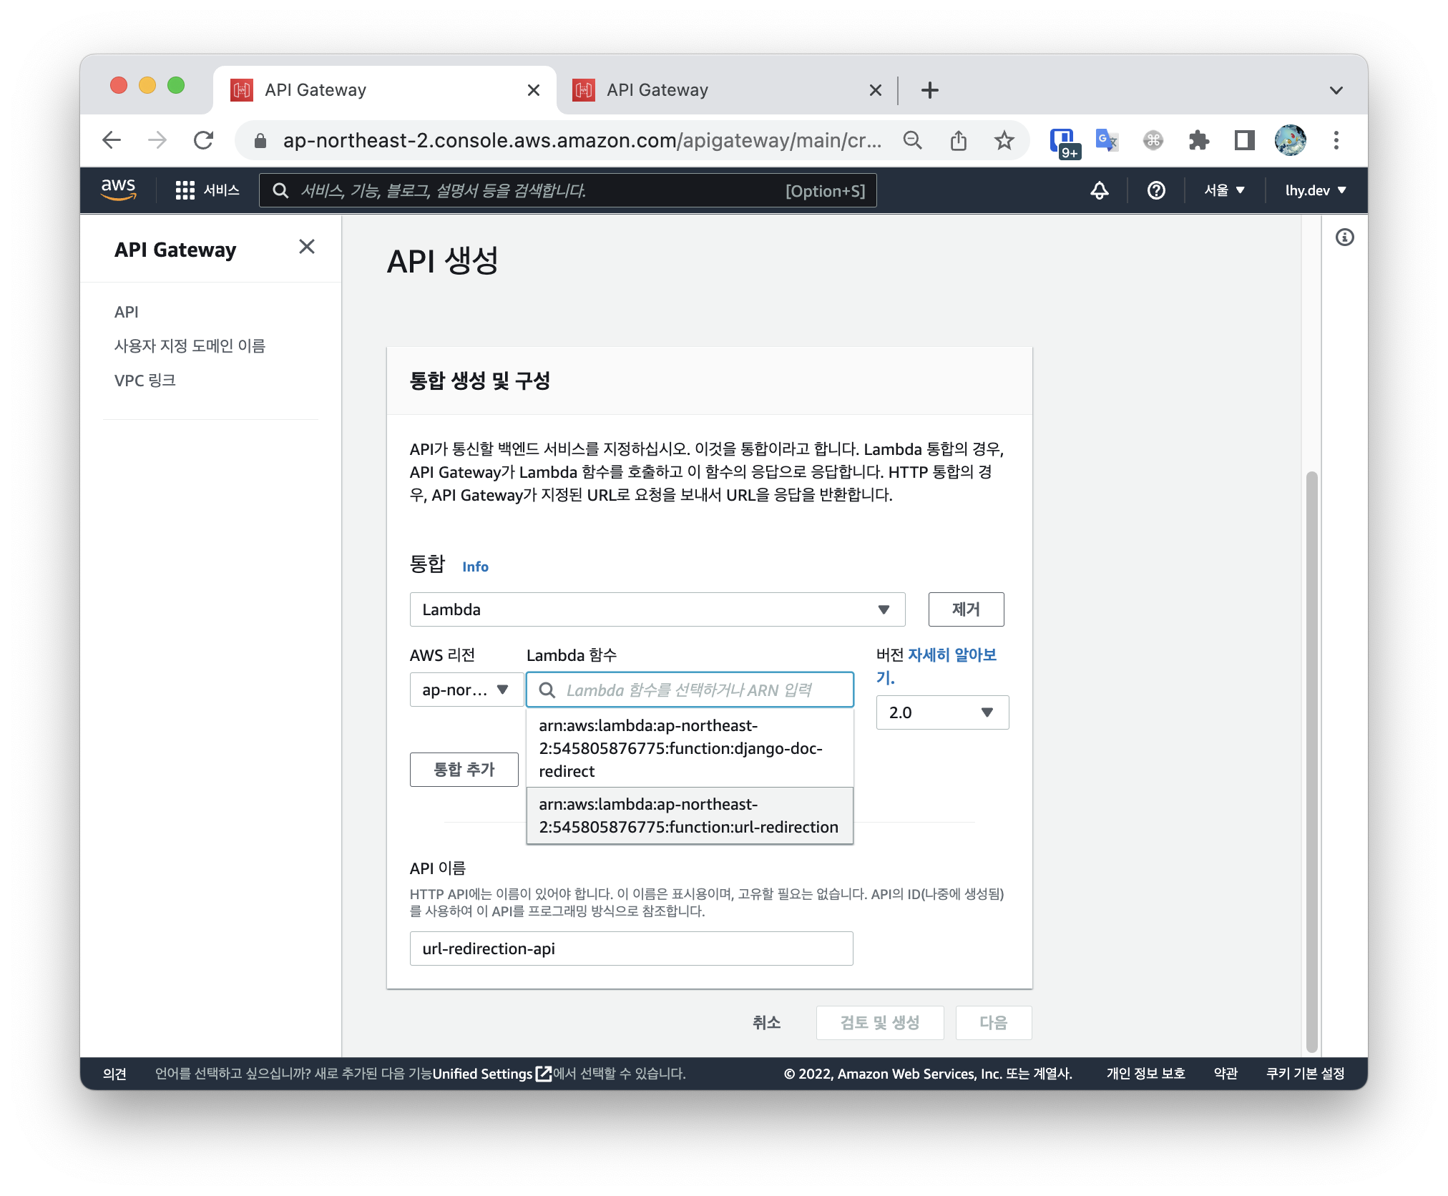Click the share page icon
Viewport: 1448px width, 1196px height.
[x=959, y=140]
